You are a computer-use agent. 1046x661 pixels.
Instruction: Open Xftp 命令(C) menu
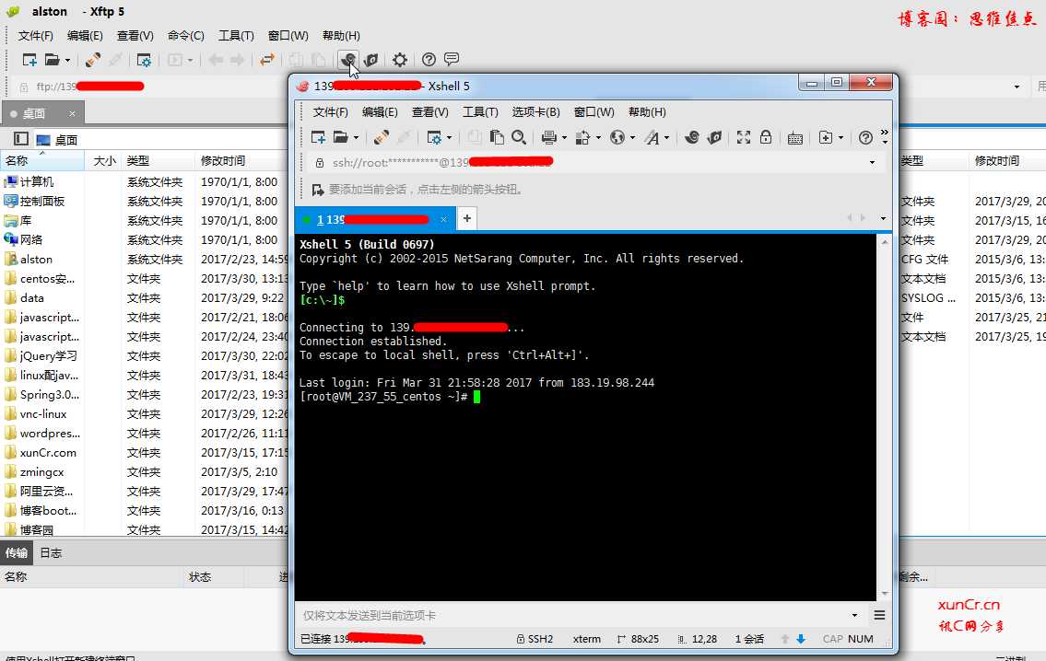185,35
